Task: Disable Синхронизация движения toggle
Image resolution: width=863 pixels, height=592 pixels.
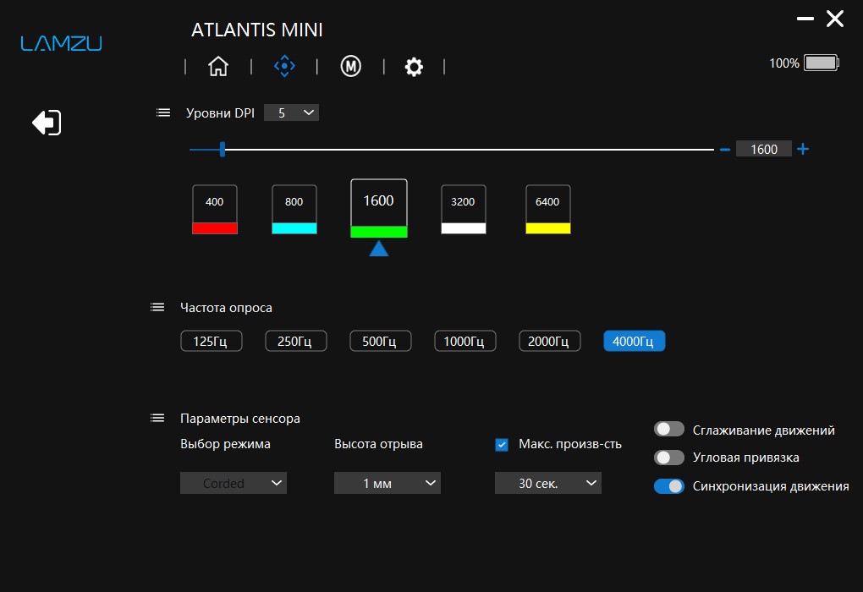Action: 669,486
